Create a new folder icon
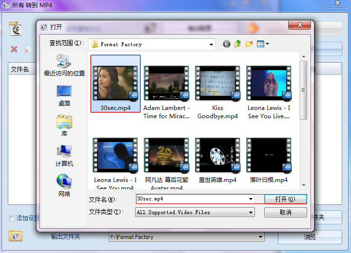The height and width of the screenshot is (253, 351). 249,44
